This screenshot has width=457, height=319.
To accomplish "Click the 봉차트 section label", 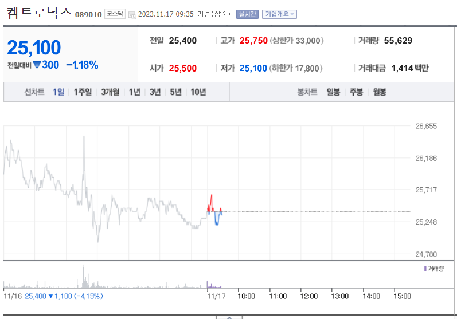I will coord(307,92).
